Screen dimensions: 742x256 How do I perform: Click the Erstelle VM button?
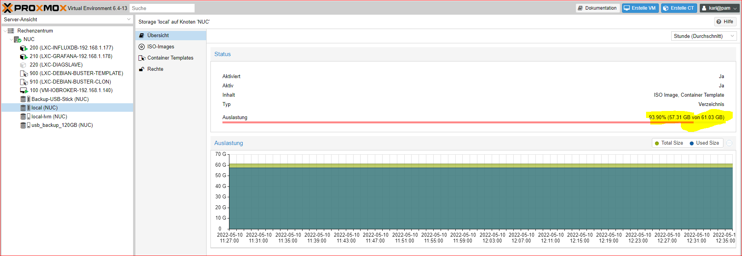640,8
